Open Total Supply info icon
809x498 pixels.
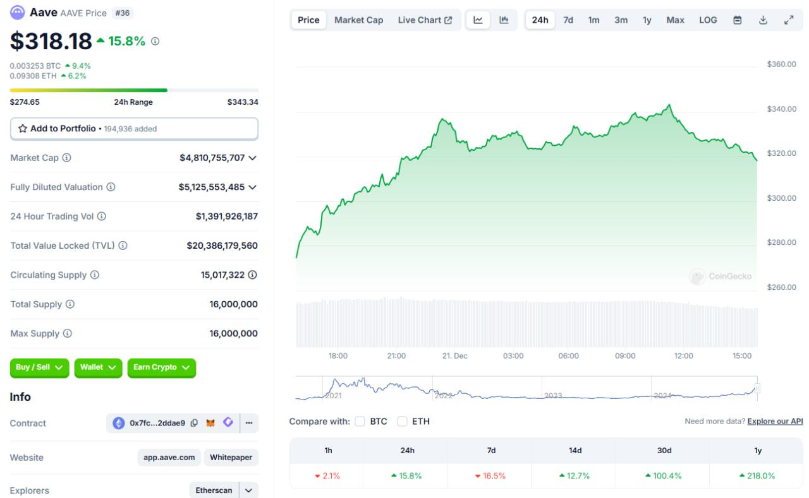[70, 304]
